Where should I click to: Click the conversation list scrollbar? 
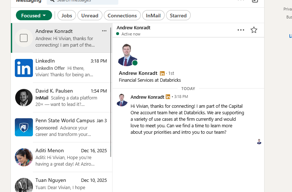click(111, 90)
